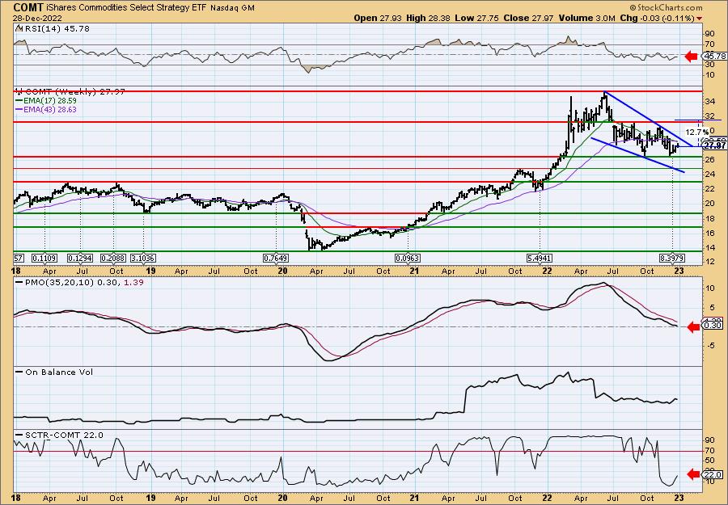Click the 5.4941 dividend label
Screen dimensions: 728x505
(540, 258)
